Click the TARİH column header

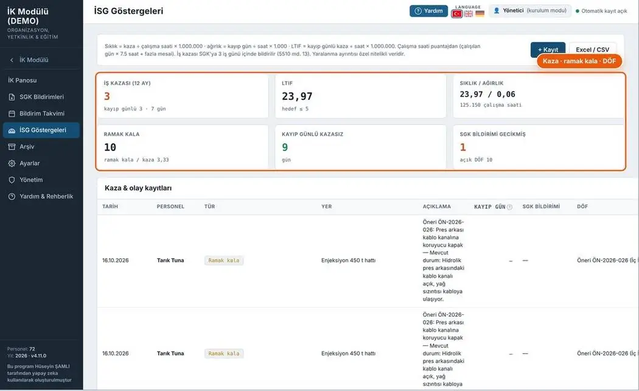point(110,206)
